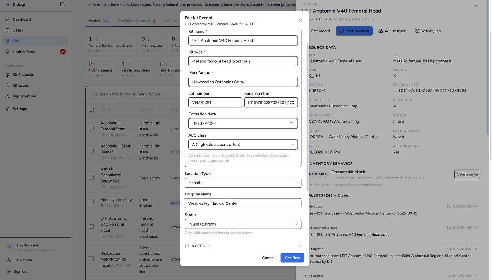Switch to the All tab

171,21
